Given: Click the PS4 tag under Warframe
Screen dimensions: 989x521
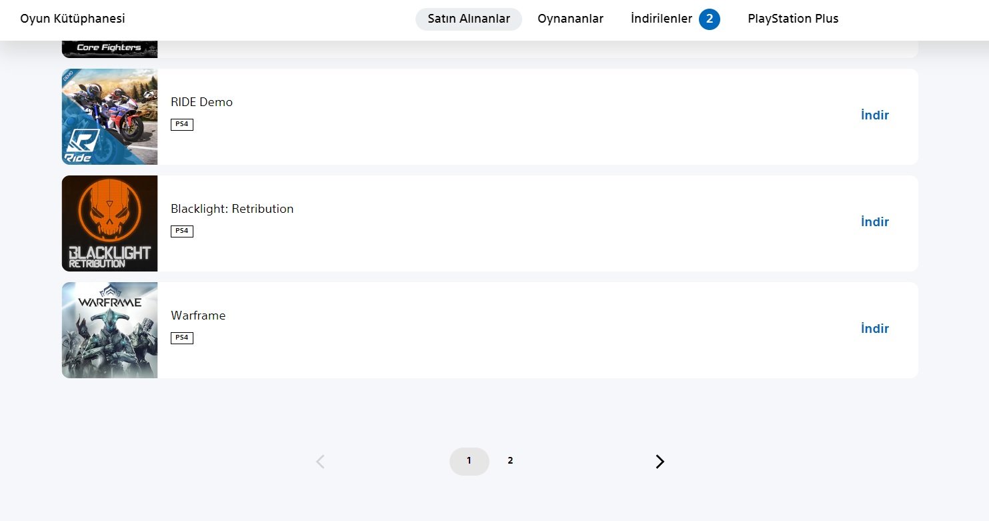Looking at the screenshot, I should pyautogui.click(x=182, y=338).
